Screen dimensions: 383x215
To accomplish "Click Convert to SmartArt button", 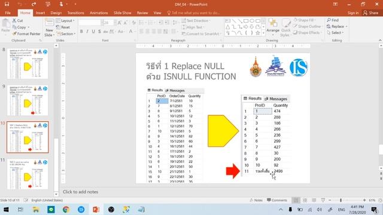I will (201, 33).
